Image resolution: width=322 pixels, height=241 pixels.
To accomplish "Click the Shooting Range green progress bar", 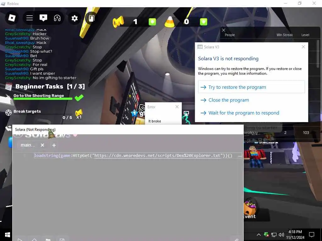I will 43,99.
